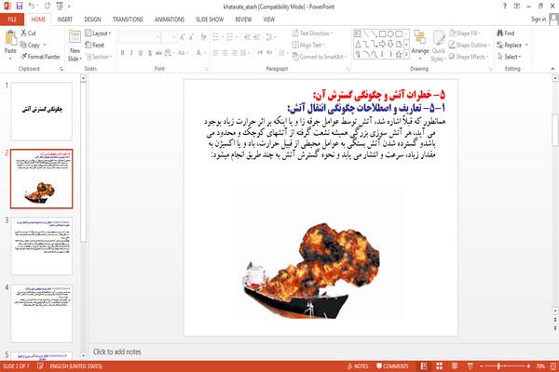Click the Save icon in quick access toolbar
Image resolution: width=559 pixels, height=372 pixels.
click(x=20, y=7)
